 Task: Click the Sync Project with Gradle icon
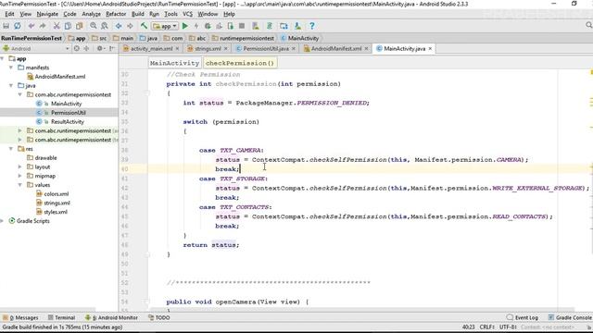pyautogui.click(x=270, y=26)
